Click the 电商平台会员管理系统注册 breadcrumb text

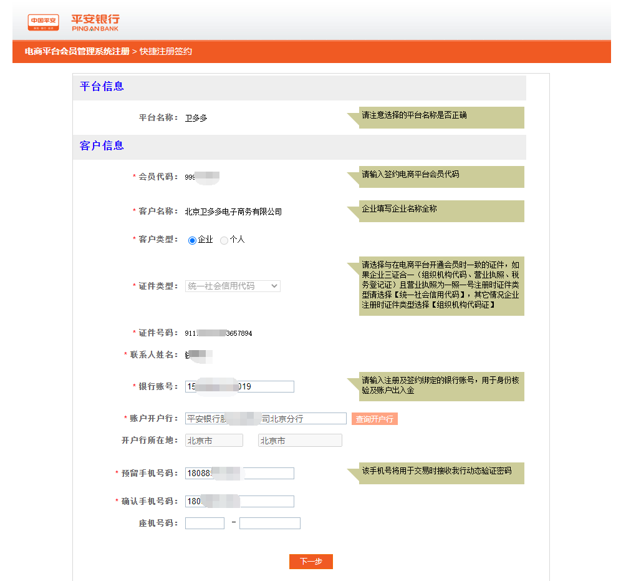click(77, 52)
